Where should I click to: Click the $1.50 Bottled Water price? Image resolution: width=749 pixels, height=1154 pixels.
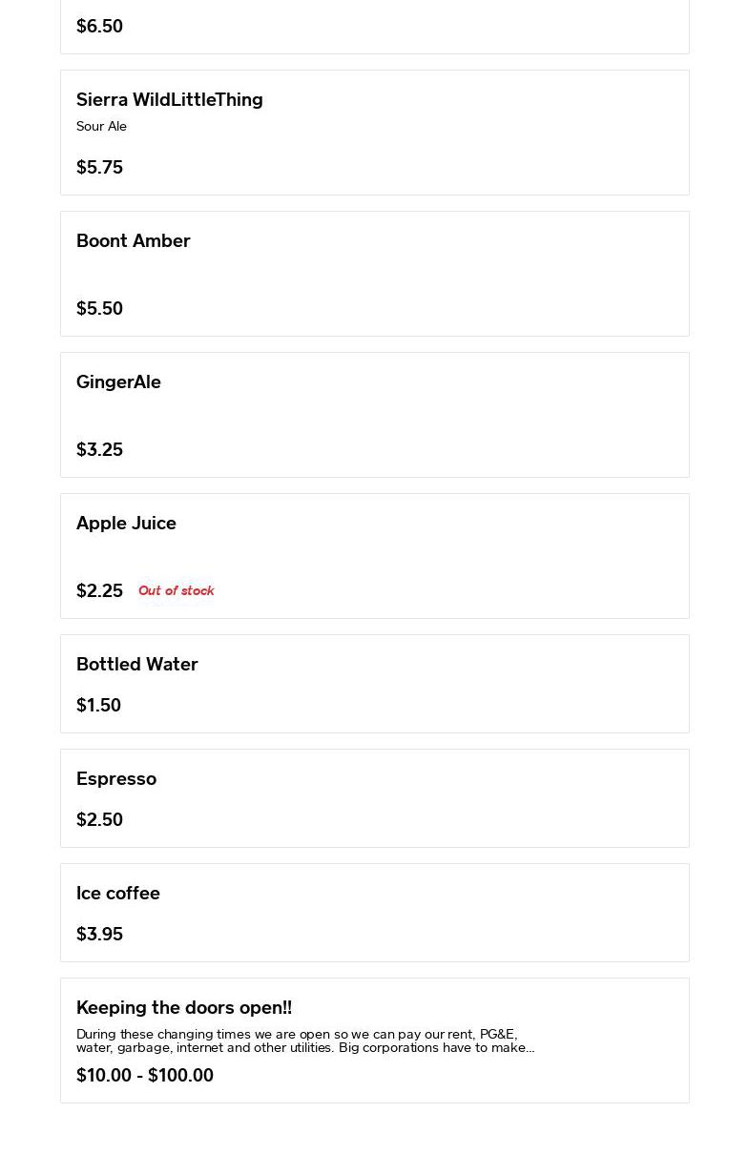pos(98,705)
